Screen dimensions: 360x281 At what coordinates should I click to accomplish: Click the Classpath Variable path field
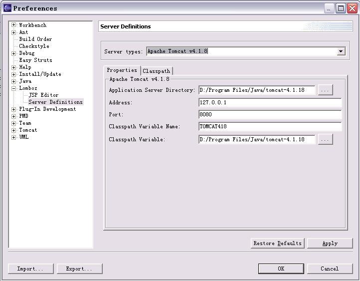[x=257, y=139]
